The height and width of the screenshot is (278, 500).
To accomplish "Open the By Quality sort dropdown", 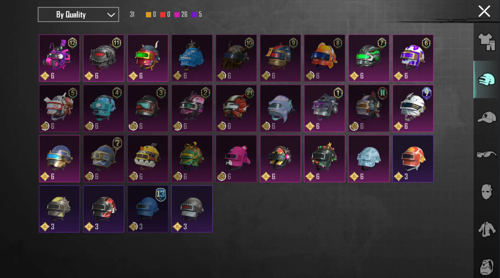I will [78, 14].
